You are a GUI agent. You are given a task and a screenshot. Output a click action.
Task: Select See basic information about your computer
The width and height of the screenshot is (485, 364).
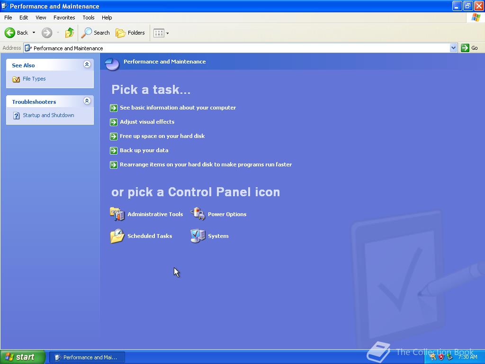pos(178,108)
